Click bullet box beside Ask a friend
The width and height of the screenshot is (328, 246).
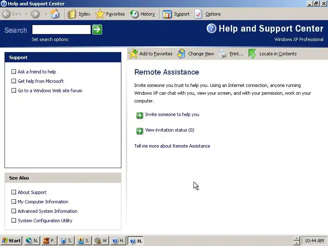click(14, 71)
